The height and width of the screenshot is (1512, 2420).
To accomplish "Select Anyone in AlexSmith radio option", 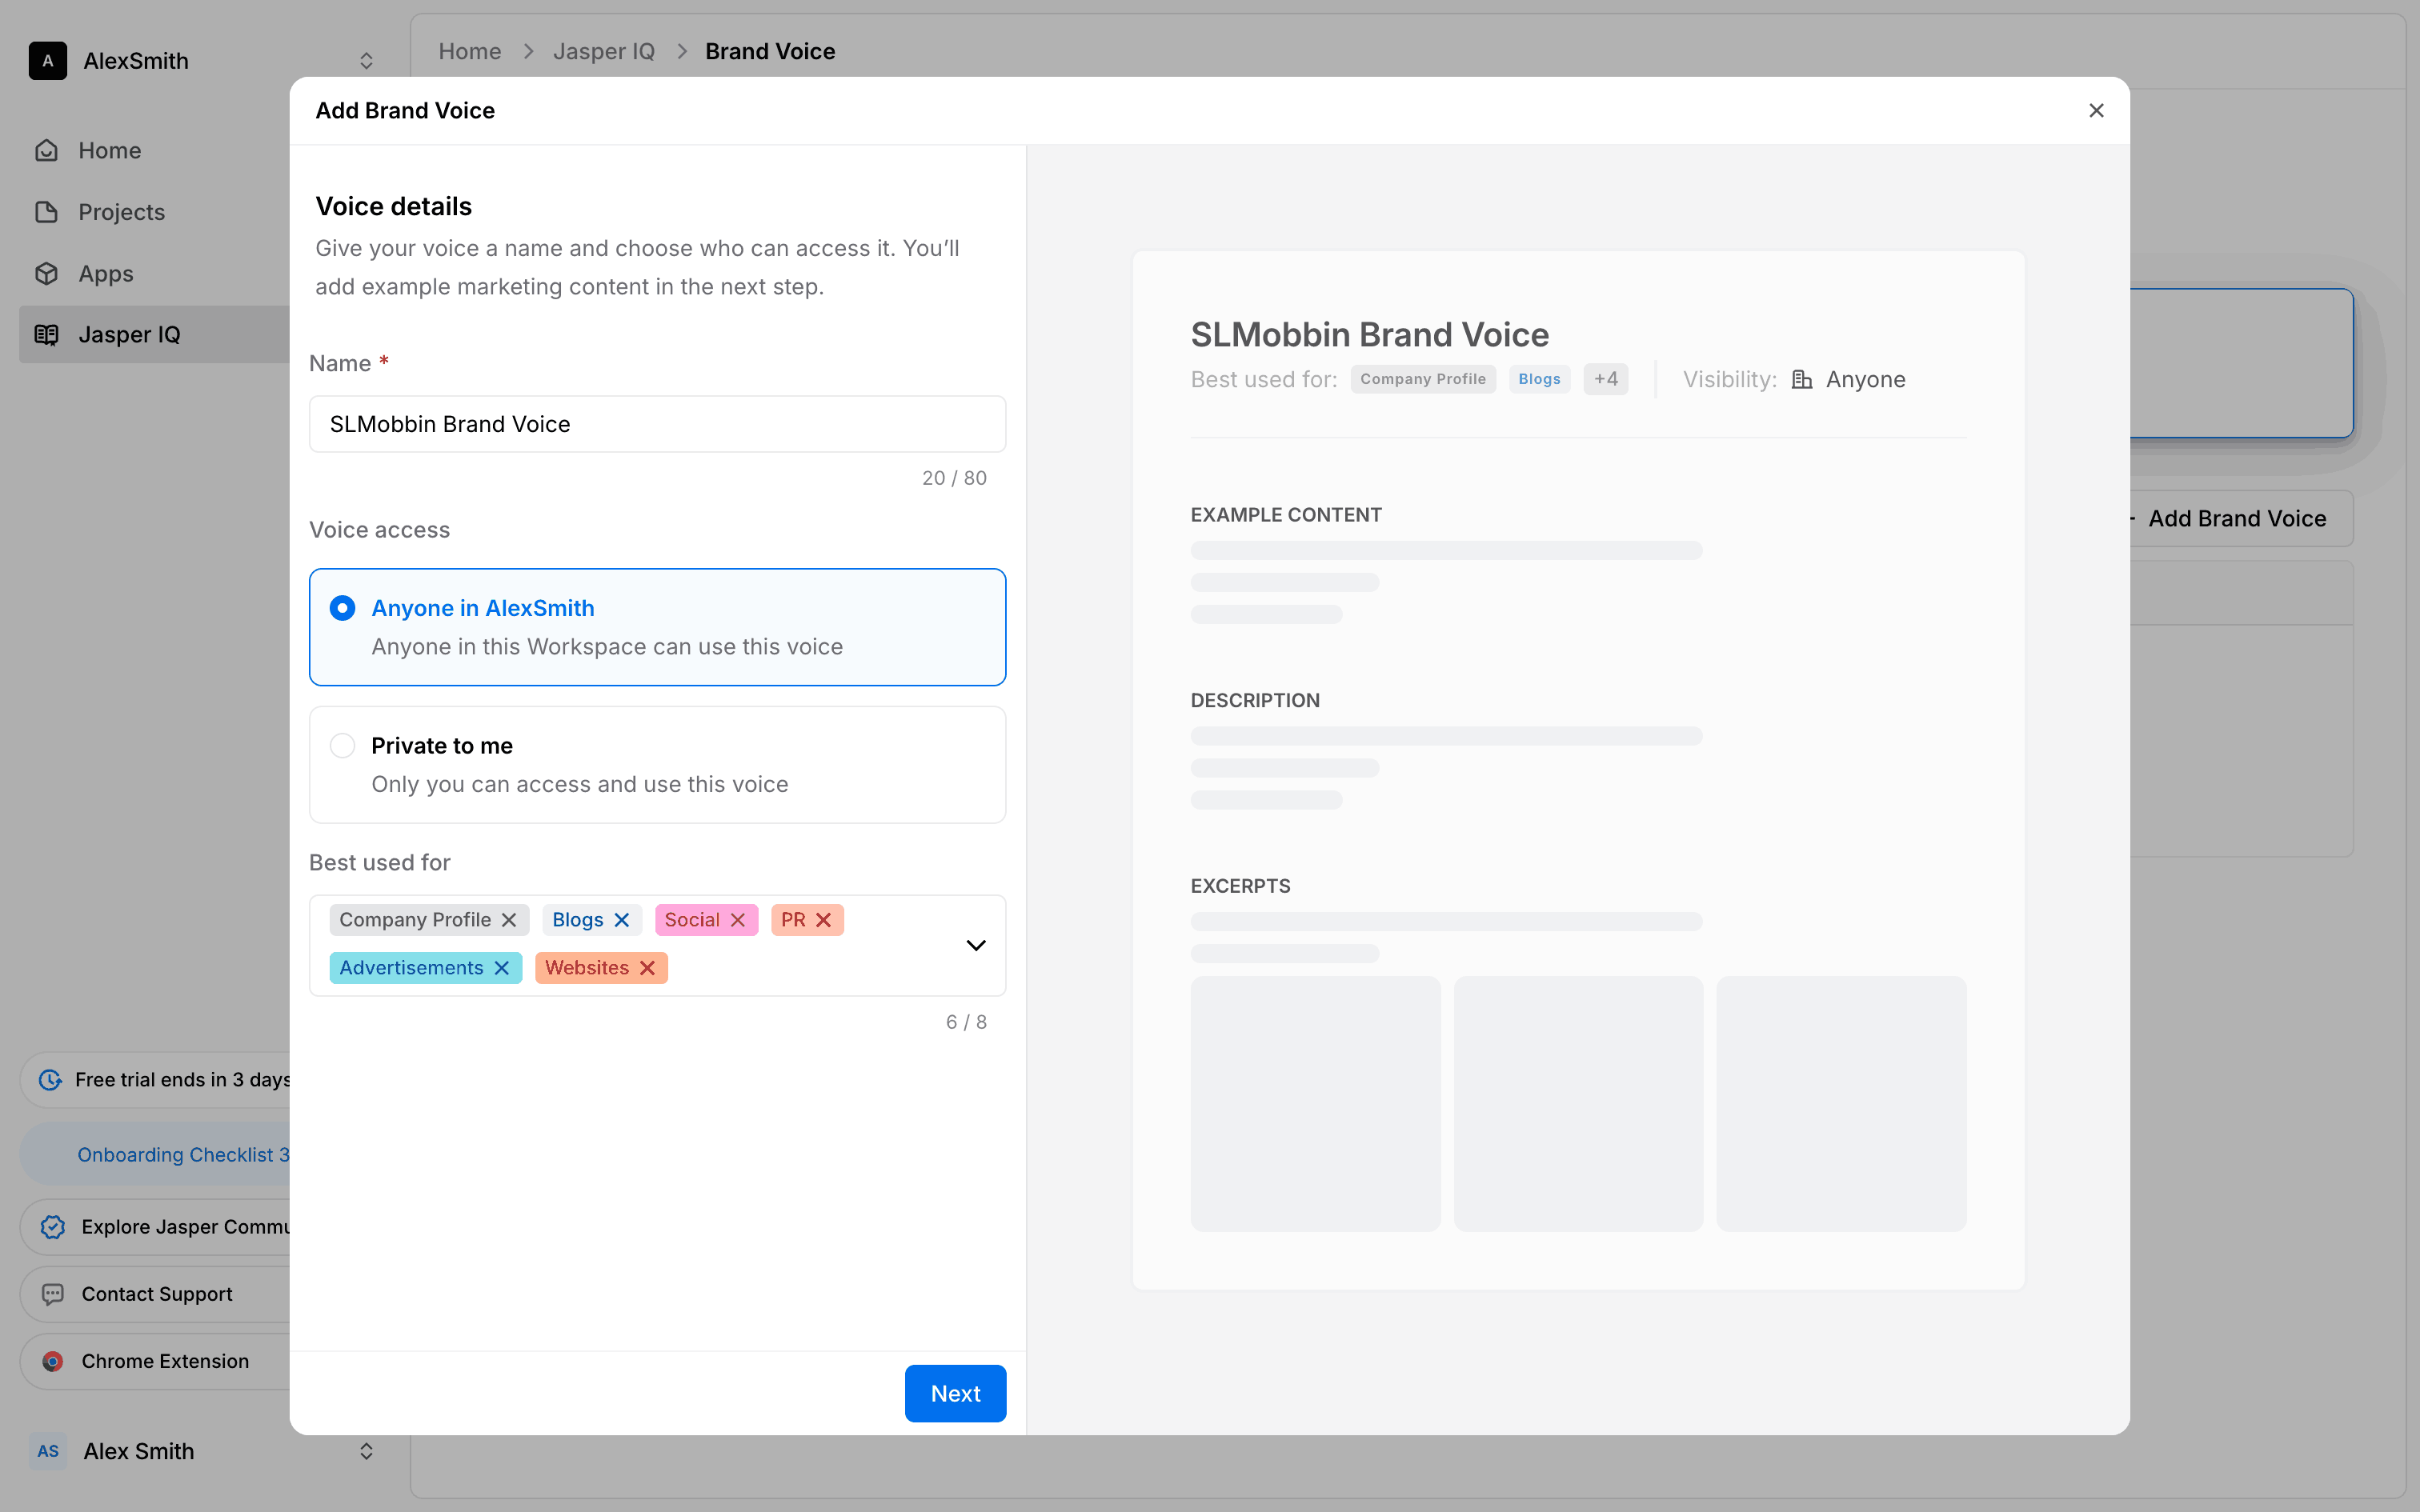I will (x=343, y=608).
